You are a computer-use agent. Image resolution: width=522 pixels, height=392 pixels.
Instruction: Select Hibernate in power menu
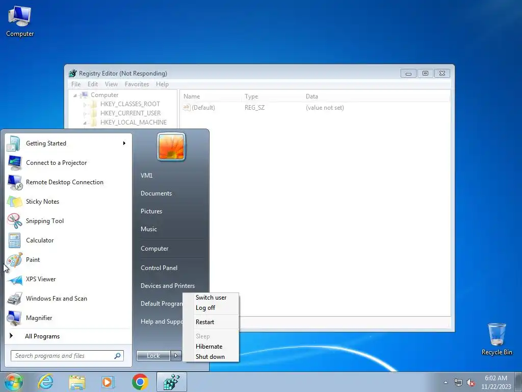click(211, 347)
